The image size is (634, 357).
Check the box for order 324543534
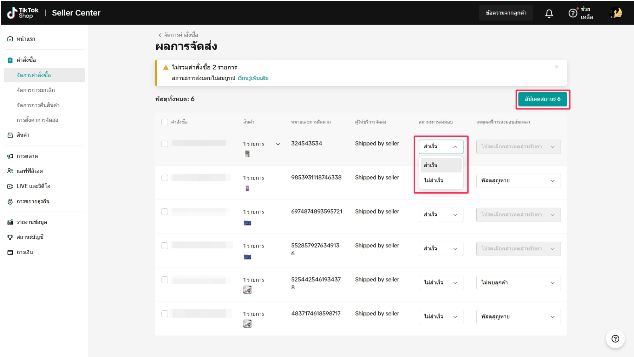pyautogui.click(x=165, y=144)
